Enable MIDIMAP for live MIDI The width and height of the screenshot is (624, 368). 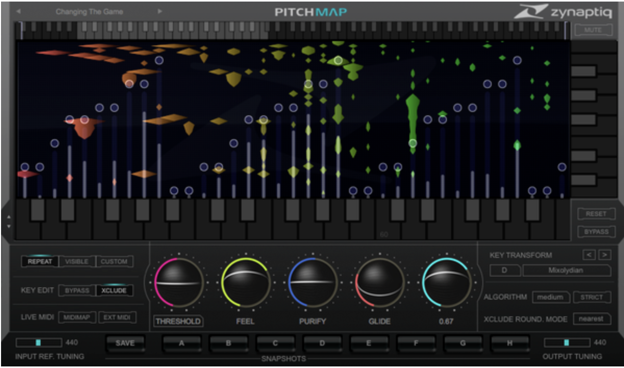point(77,317)
